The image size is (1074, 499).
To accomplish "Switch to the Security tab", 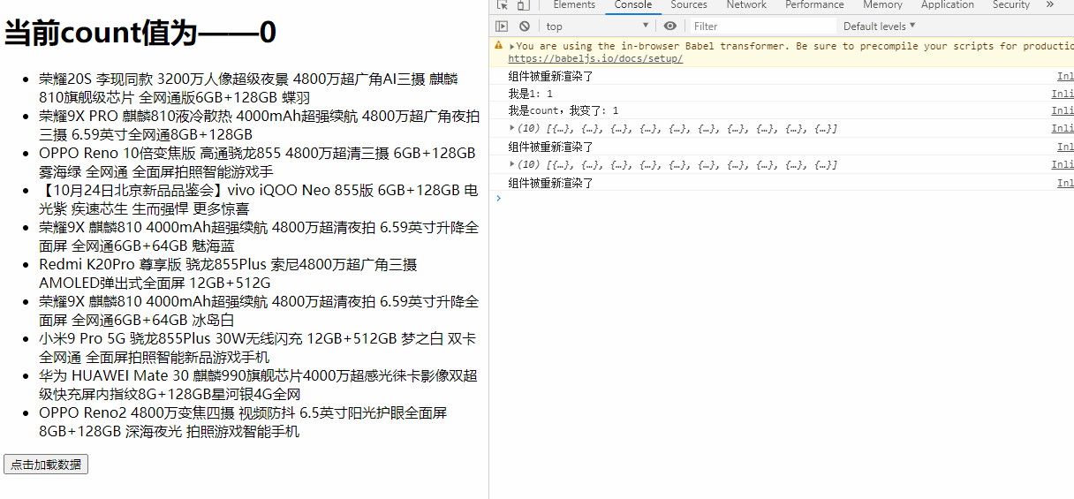I will [x=1011, y=5].
